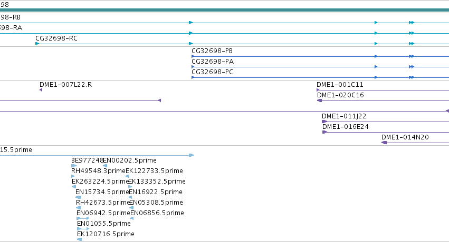Click the EN01055.5prime EST arrow feature

tap(83, 229)
